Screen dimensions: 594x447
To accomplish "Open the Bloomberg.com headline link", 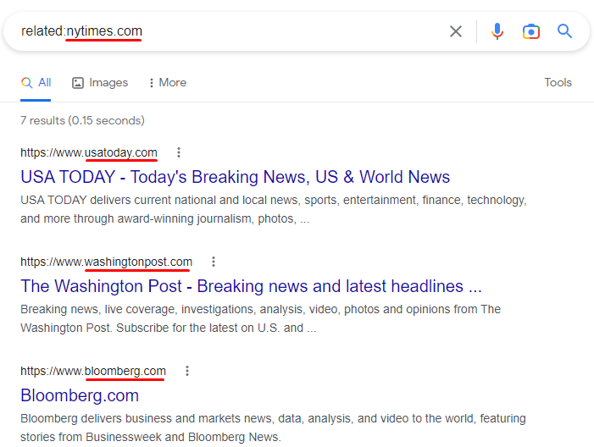I will pyautogui.click(x=80, y=395).
